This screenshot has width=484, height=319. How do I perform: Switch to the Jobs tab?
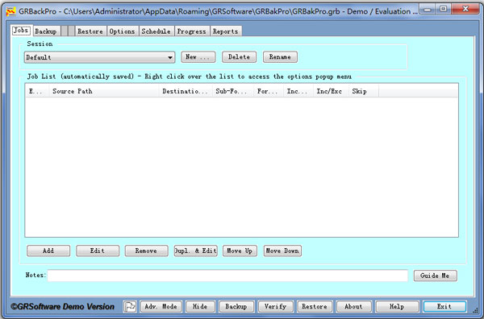[21, 31]
